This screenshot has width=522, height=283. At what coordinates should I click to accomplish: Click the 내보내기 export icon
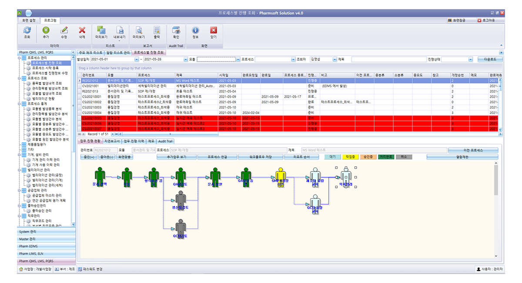point(119,30)
